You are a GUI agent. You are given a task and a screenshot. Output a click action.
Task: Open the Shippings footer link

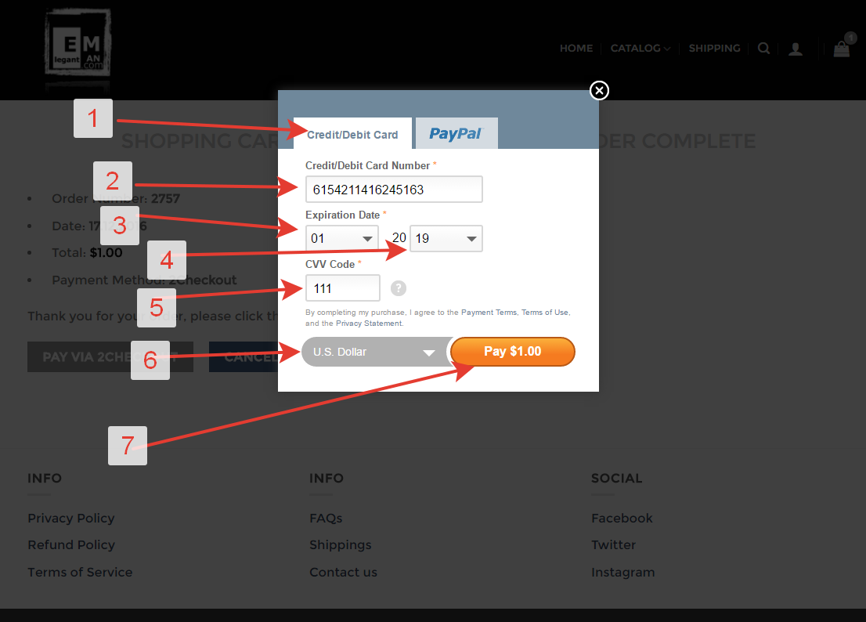pos(340,545)
